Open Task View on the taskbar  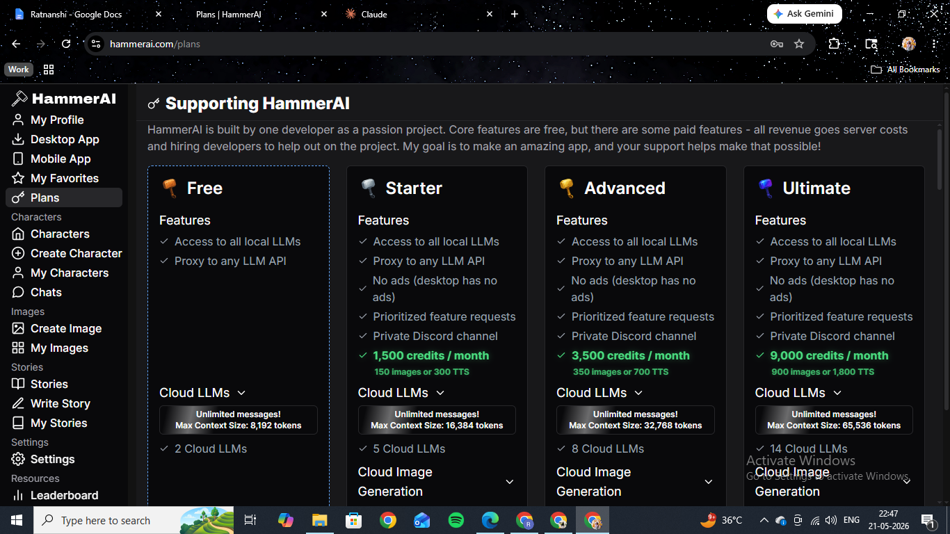(250, 520)
